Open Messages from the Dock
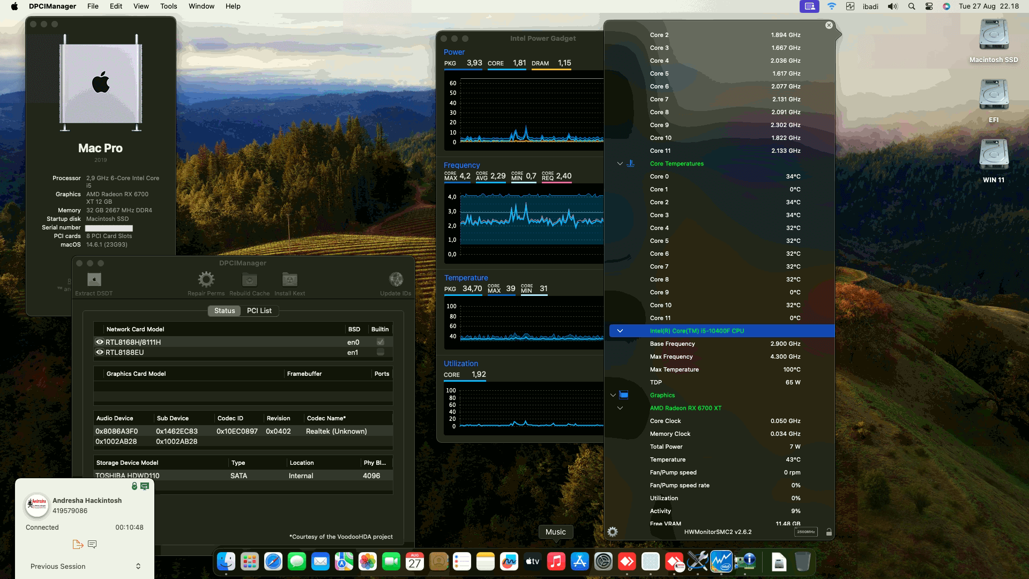 coord(297,561)
